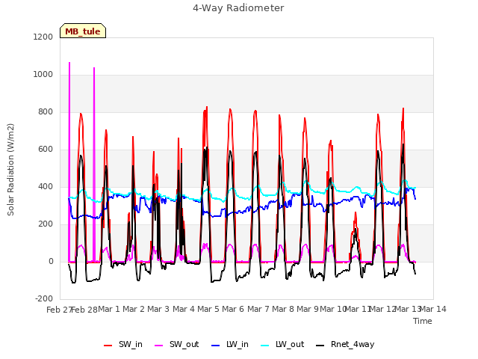478x359 pixels.
Task: Click the black Rnet_4way legend swatch
Action: [320, 346]
